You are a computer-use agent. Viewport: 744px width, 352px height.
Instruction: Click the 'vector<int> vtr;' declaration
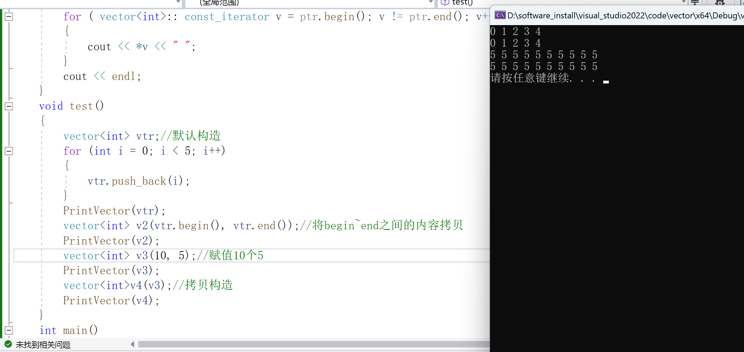click(x=111, y=136)
